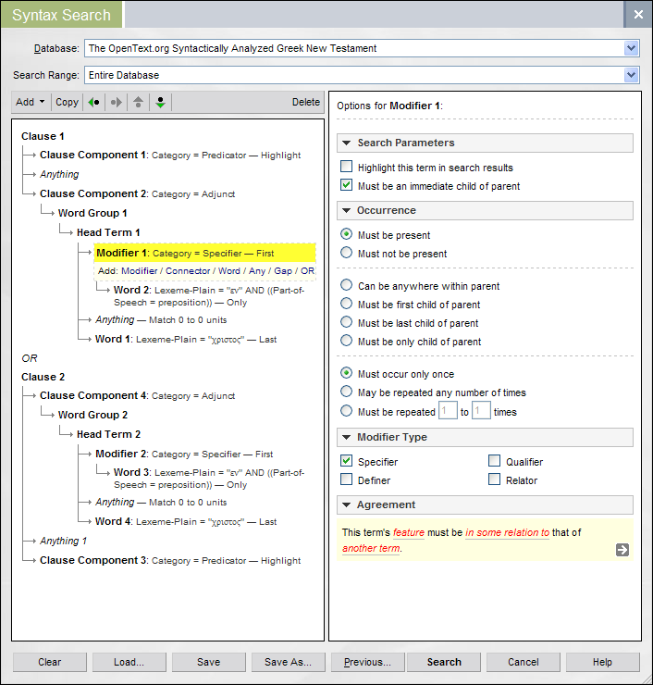
Task: Click the 'in some relation to' link
Action: [x=507, y=533]
